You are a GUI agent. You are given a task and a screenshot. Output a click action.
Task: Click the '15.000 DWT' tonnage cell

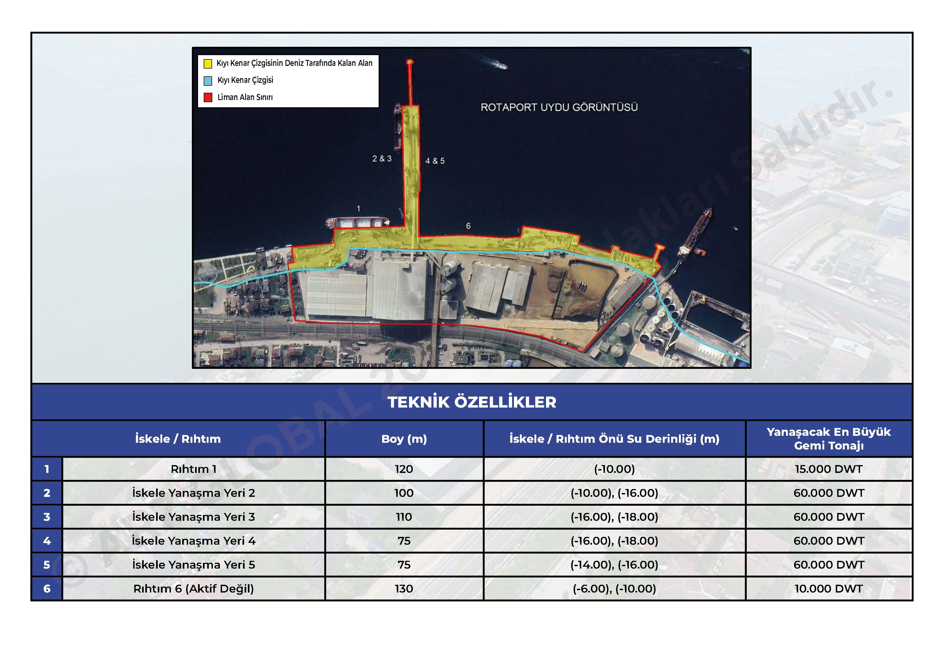829,469
